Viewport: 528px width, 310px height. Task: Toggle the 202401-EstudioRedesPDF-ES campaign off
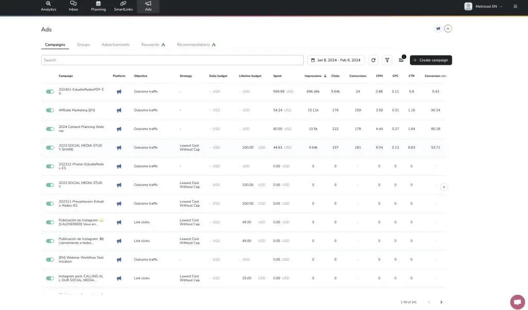pyautogui.click(x=50, y=92)
